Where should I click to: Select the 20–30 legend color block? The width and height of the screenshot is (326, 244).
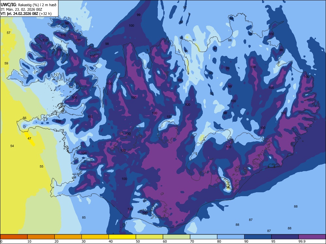tap(68, 237)
